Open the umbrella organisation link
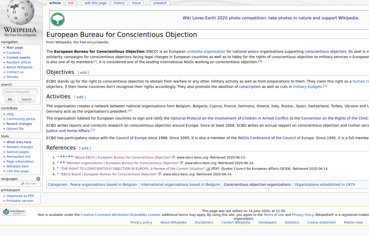 206,51
